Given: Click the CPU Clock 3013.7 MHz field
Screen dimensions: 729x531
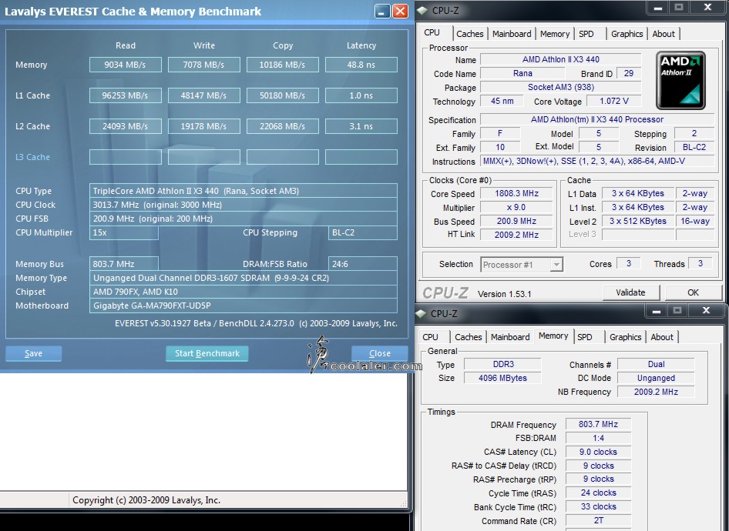Looking at the screenshot, I should [x=244, y=205].
